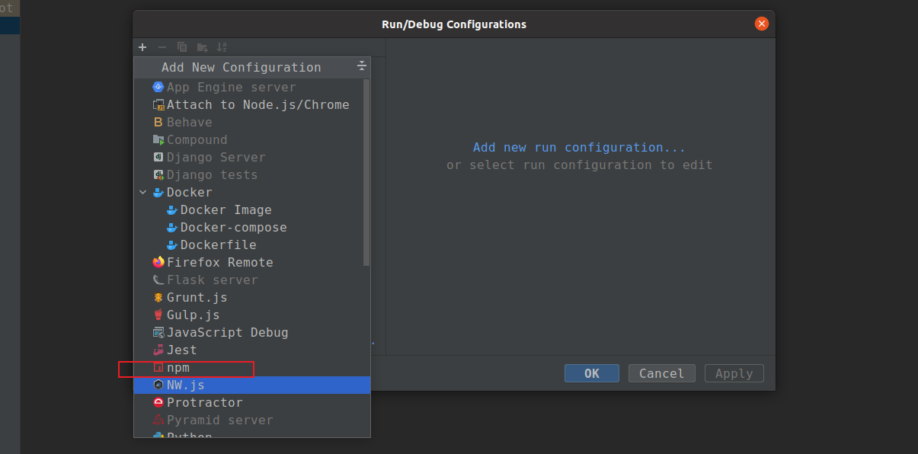Click the red npm icon
918x454 pixels.
pos(158,367)
